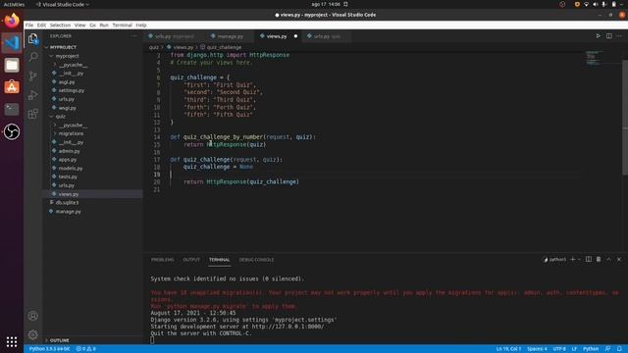
Task: Switch to manage.py editor tab
Action: point(230,36)
